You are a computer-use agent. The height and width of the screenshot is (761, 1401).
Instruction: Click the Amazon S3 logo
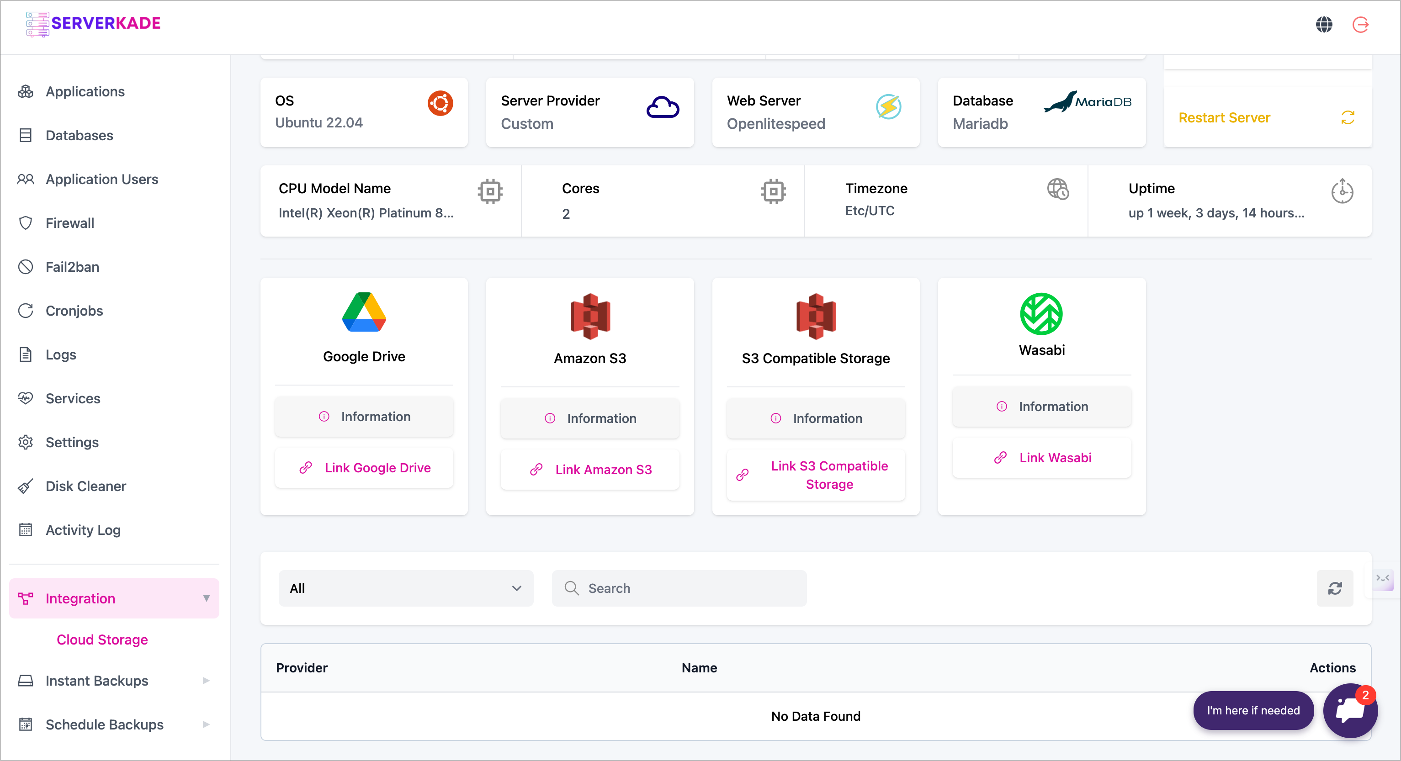590,317
